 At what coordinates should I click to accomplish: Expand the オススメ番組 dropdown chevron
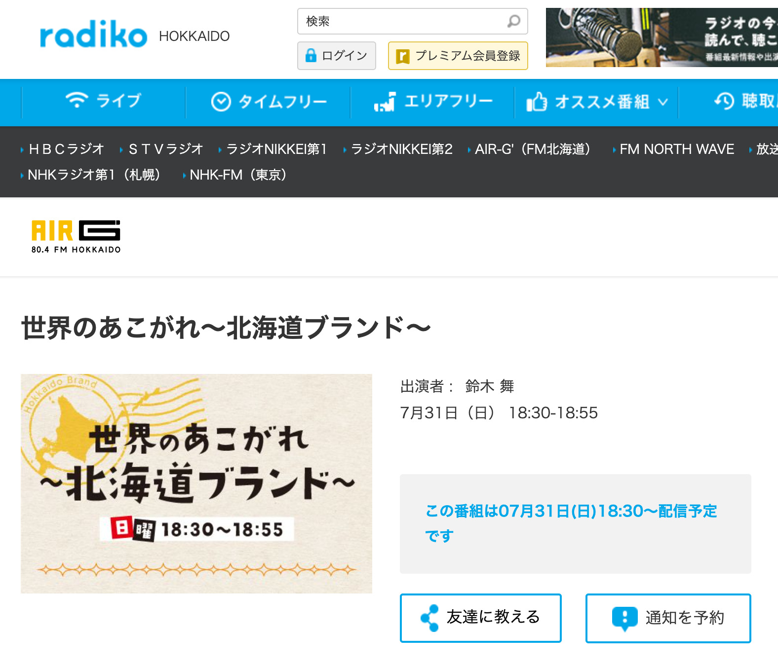coord(663,102)
